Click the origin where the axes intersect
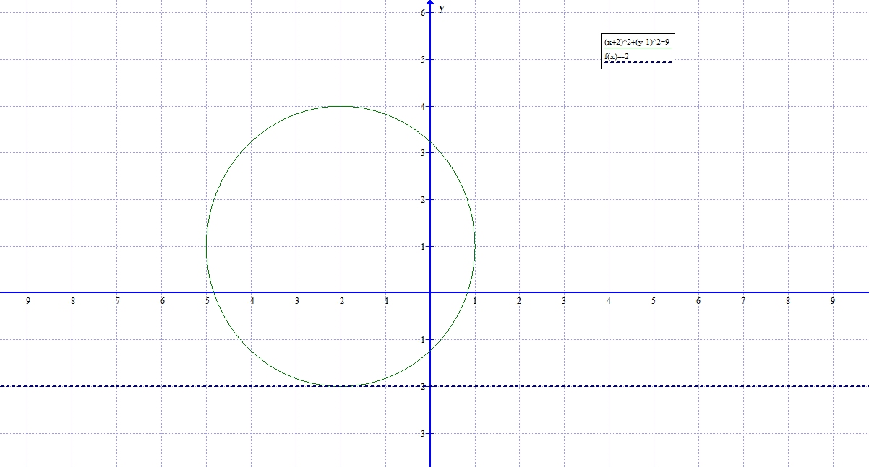869x467 pixels. point(430,292)
